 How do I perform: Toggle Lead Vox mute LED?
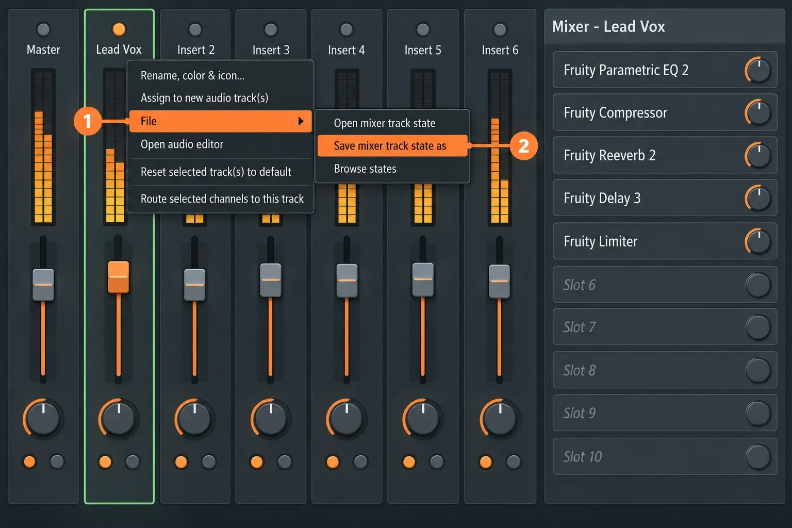[119, 29]
